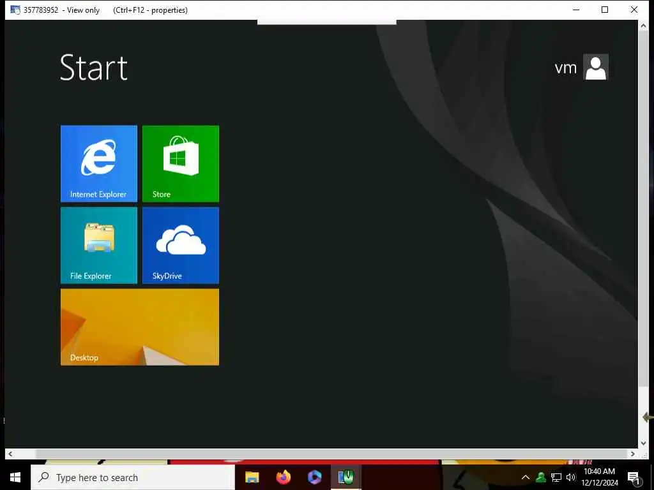Click the horizontal scrollbar left arrow
Screen dimensions: 654x490
click(x=10, y=454)
